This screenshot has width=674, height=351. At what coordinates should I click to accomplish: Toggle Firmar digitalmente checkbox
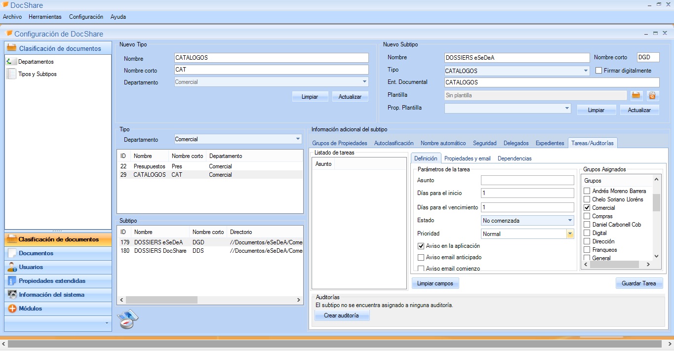tap(598, 71)
